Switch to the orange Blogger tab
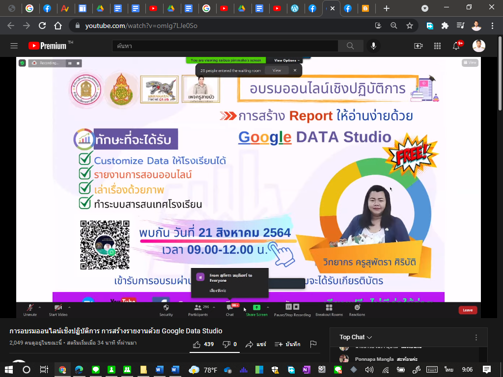Viewport: 503px width, 377px height. click(x=365, y=9)
